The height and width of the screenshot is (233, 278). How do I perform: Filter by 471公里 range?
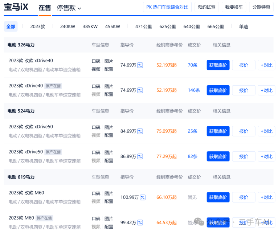144,26
